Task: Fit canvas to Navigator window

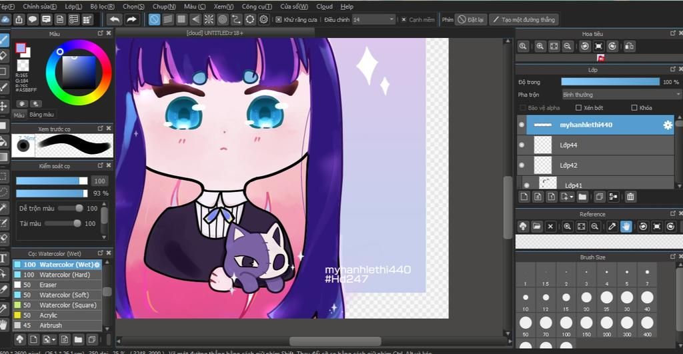Action: tap(554, 46)
